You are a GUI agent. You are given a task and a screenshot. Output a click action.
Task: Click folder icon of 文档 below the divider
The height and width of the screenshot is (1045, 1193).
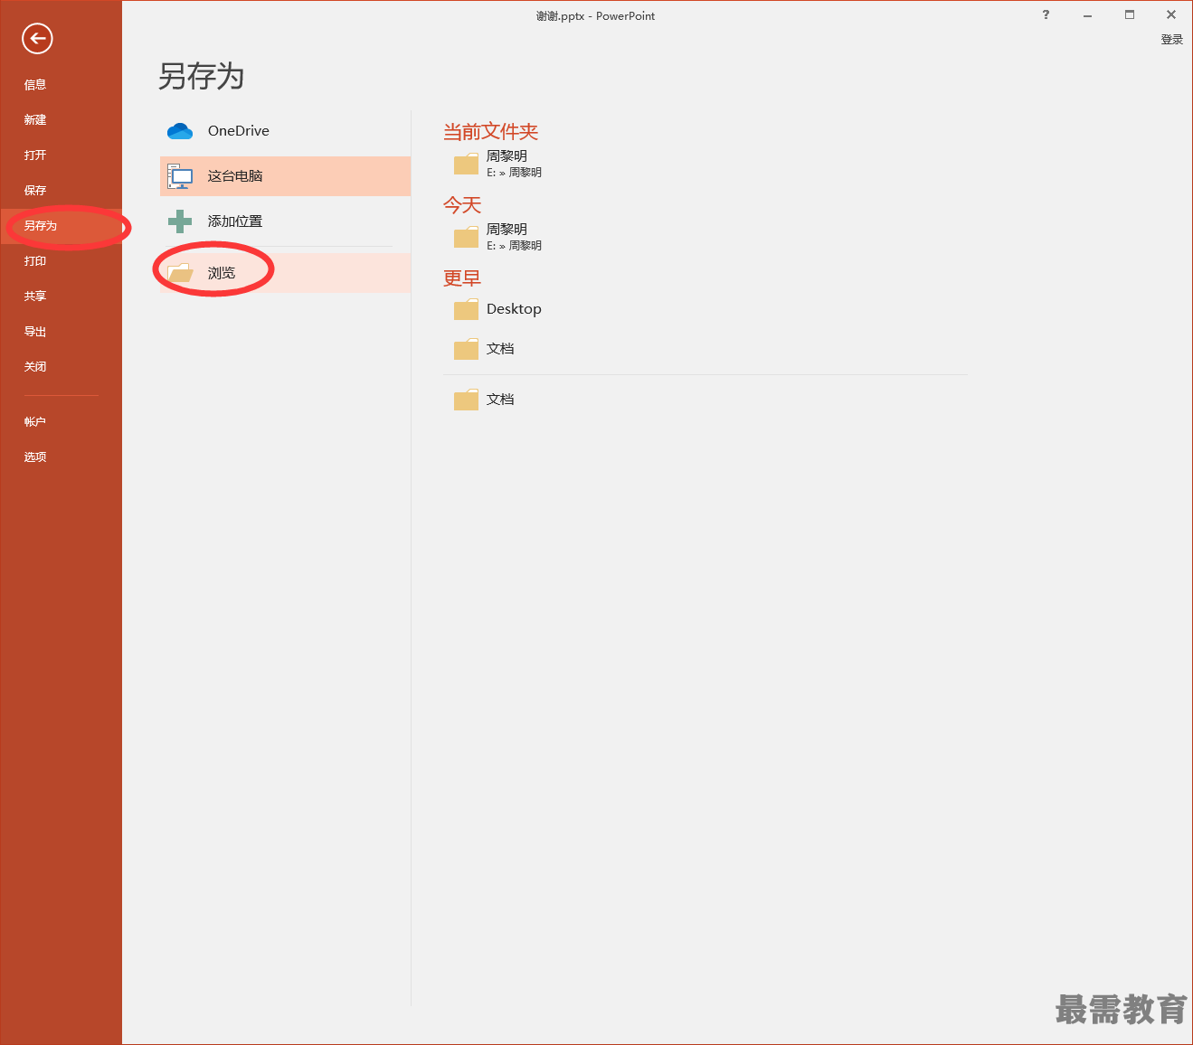pos(466,400)
